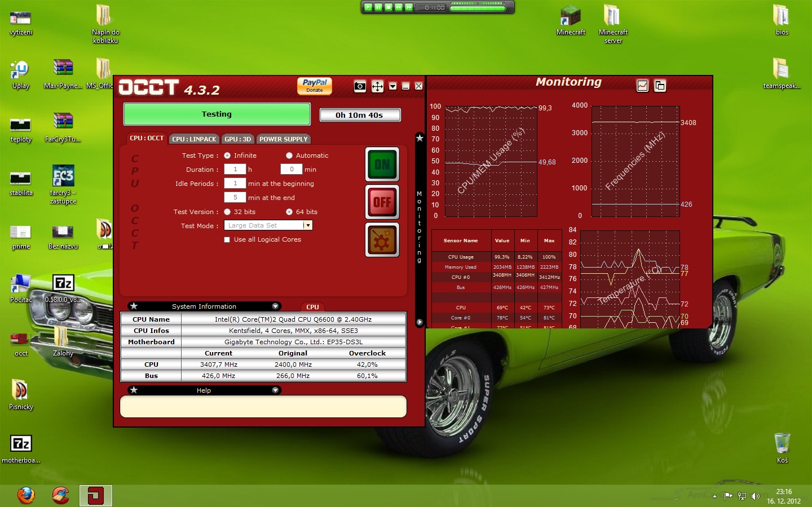Open test settings via orange gear button

coord(382,239)
